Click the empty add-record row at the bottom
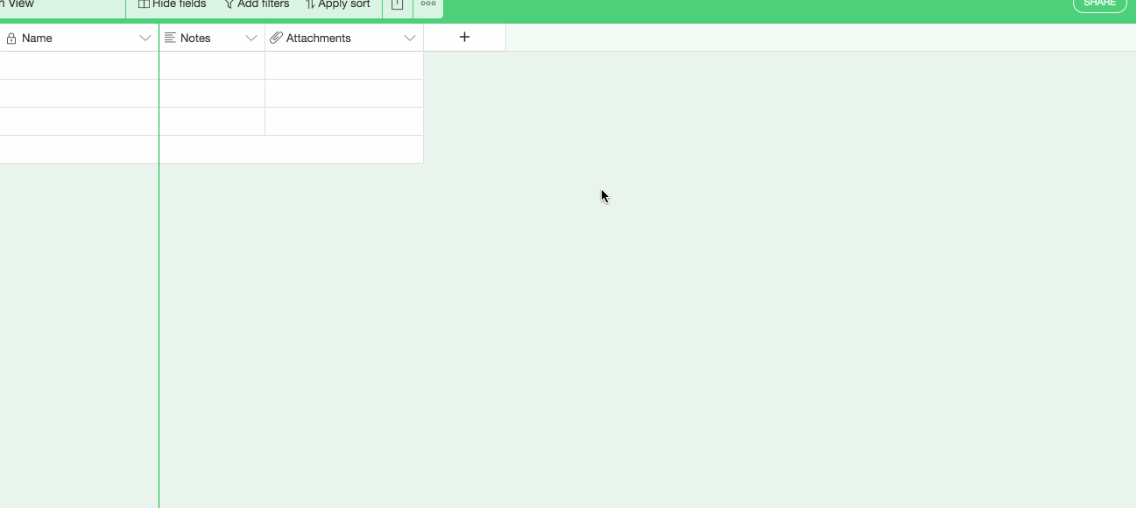Screen dimensions: 1136x508 [x=211, y=149]
